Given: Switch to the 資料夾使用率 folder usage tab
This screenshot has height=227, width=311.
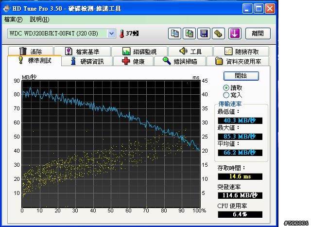Looking at the screenshot, I should 238,61.
